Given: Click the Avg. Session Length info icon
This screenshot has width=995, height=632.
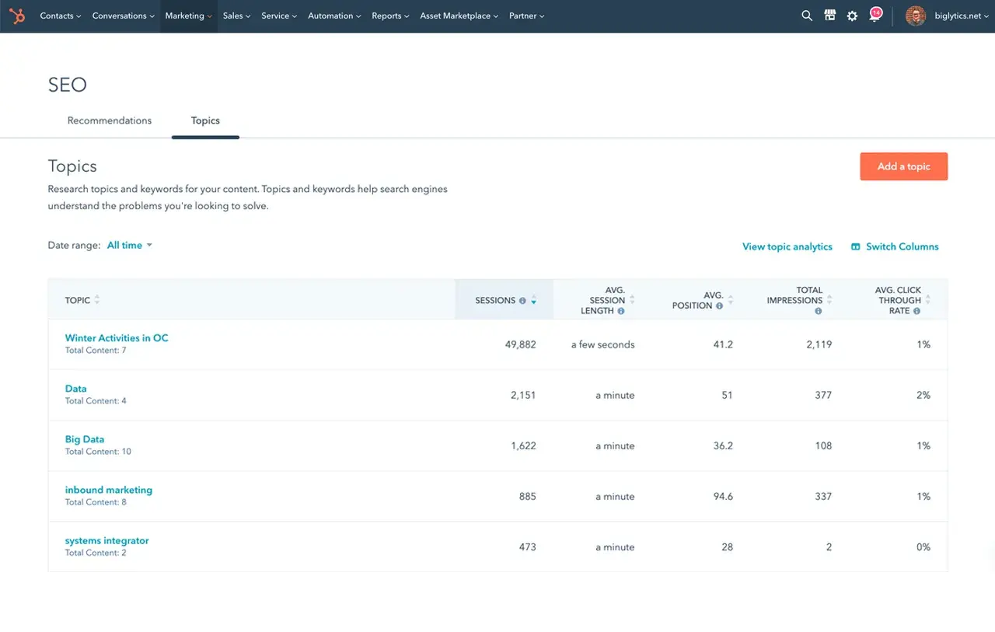Looking at the screenshot, I should pos(623,310).
